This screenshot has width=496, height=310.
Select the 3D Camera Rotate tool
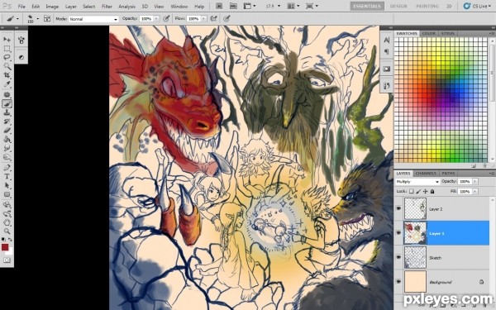click(7, 214)
